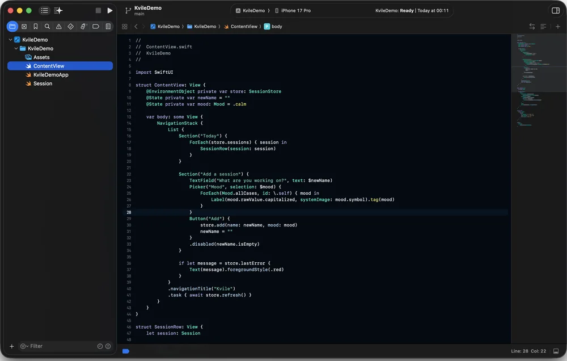Open the Debug navigator spray icon
Image resolution: width=567 pixels, height=361 pixels.
(x=83, y=27)
